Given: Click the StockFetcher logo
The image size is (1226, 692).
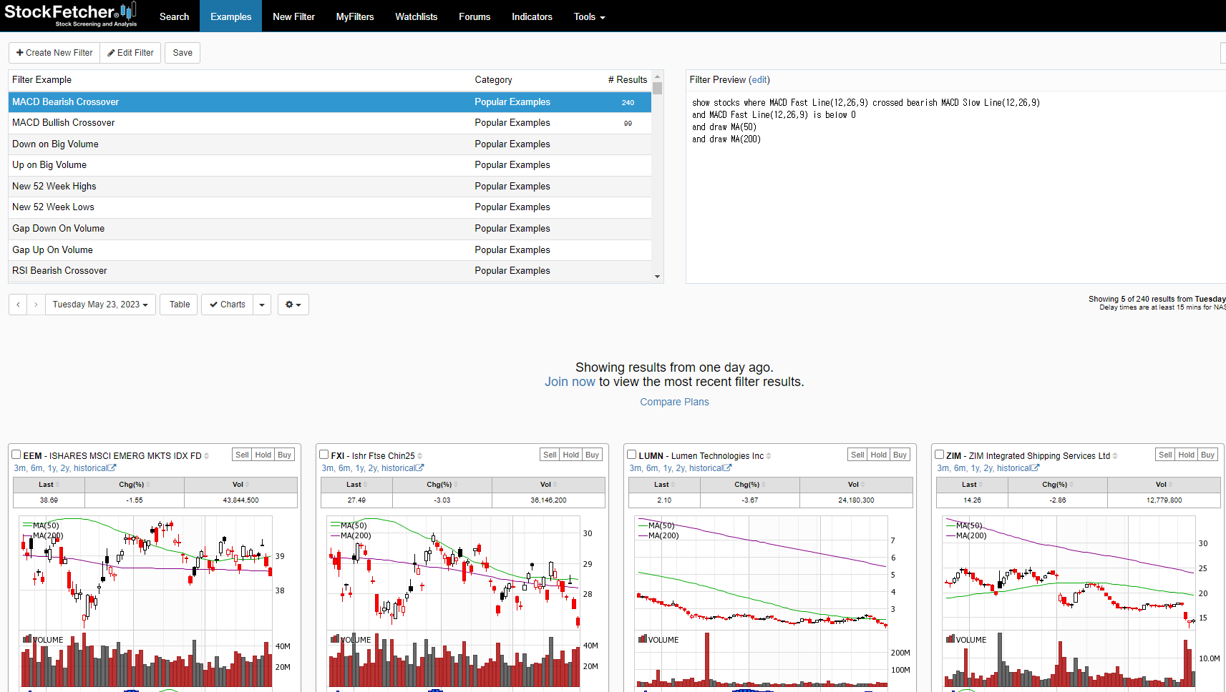Looking at the screenshot, I should point(70,14).
